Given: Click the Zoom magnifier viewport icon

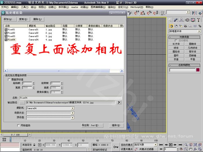Looking at the screenshot, I should click(186, 145).
